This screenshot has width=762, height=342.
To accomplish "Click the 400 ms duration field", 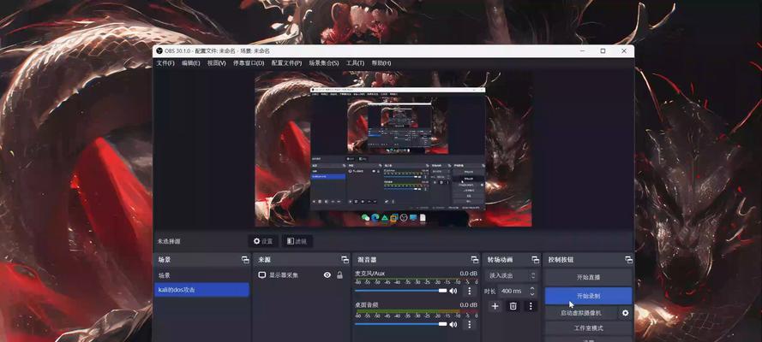I will pos(512,292).
